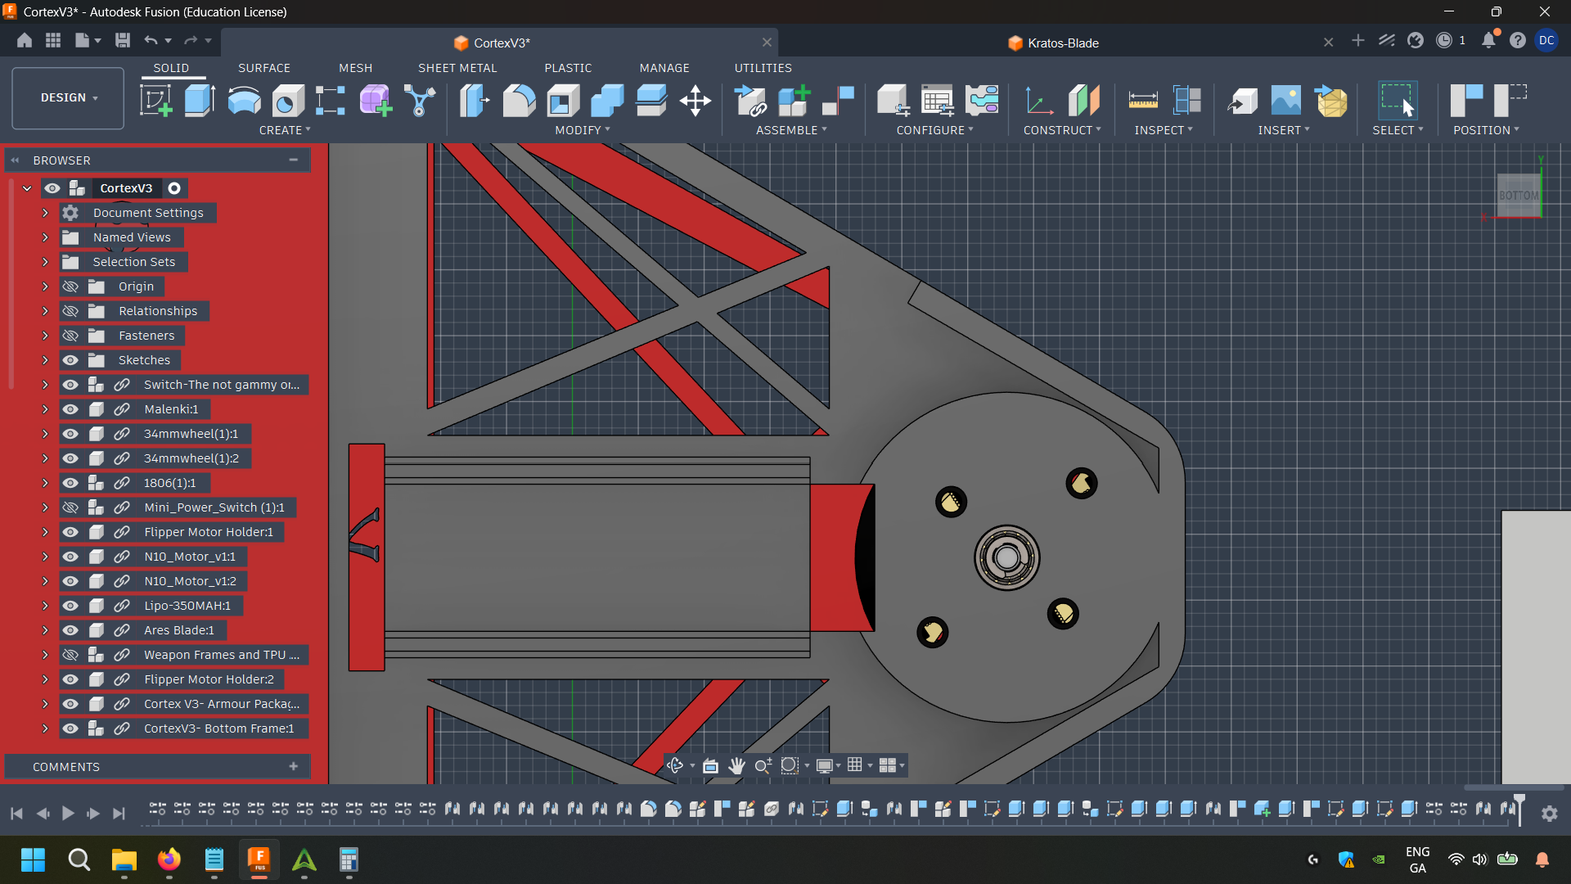The width and height of the screenshot is (1571, 884).
Task: Show the Origin folder
Action: (71, 286)
